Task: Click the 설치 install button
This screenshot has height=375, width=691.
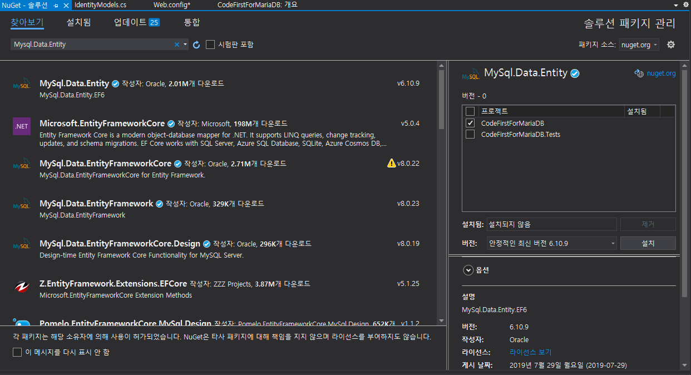Action: [x=648, y=243]
